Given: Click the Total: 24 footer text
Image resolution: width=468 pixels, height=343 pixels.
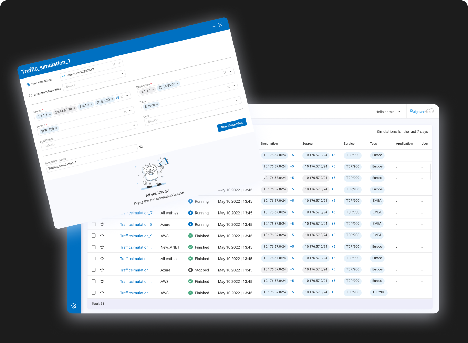Looking at the screenshot, I should coord(98,304).
